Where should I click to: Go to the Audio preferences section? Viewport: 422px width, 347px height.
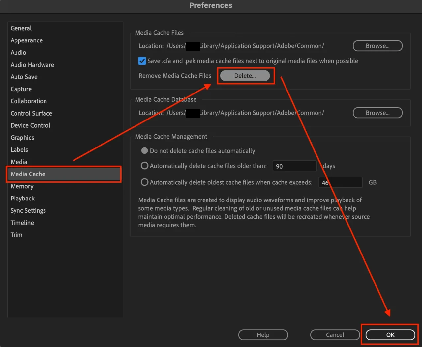pyautogui.click(x=18, y=53)
